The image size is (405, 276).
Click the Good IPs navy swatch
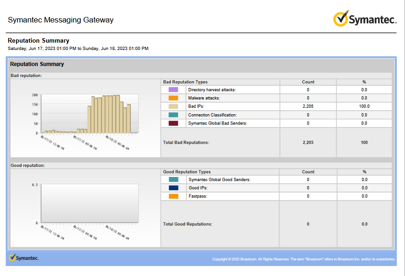pos(174,188)
